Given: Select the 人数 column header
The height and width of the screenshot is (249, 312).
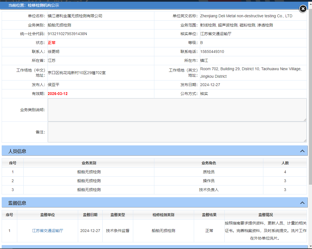Looking at the screenshot, I should (x=285, y=163).
